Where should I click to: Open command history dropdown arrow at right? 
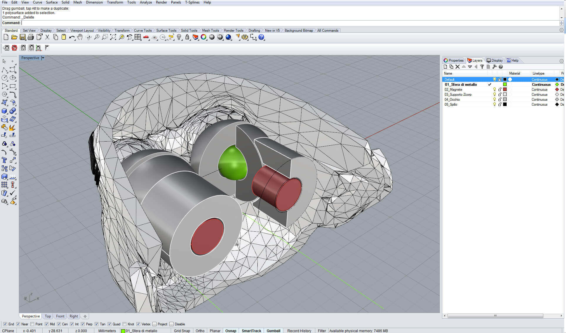pos(562,18)
